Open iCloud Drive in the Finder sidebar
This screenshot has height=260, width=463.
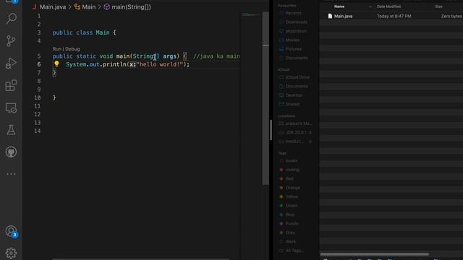[x=297, y=77]
